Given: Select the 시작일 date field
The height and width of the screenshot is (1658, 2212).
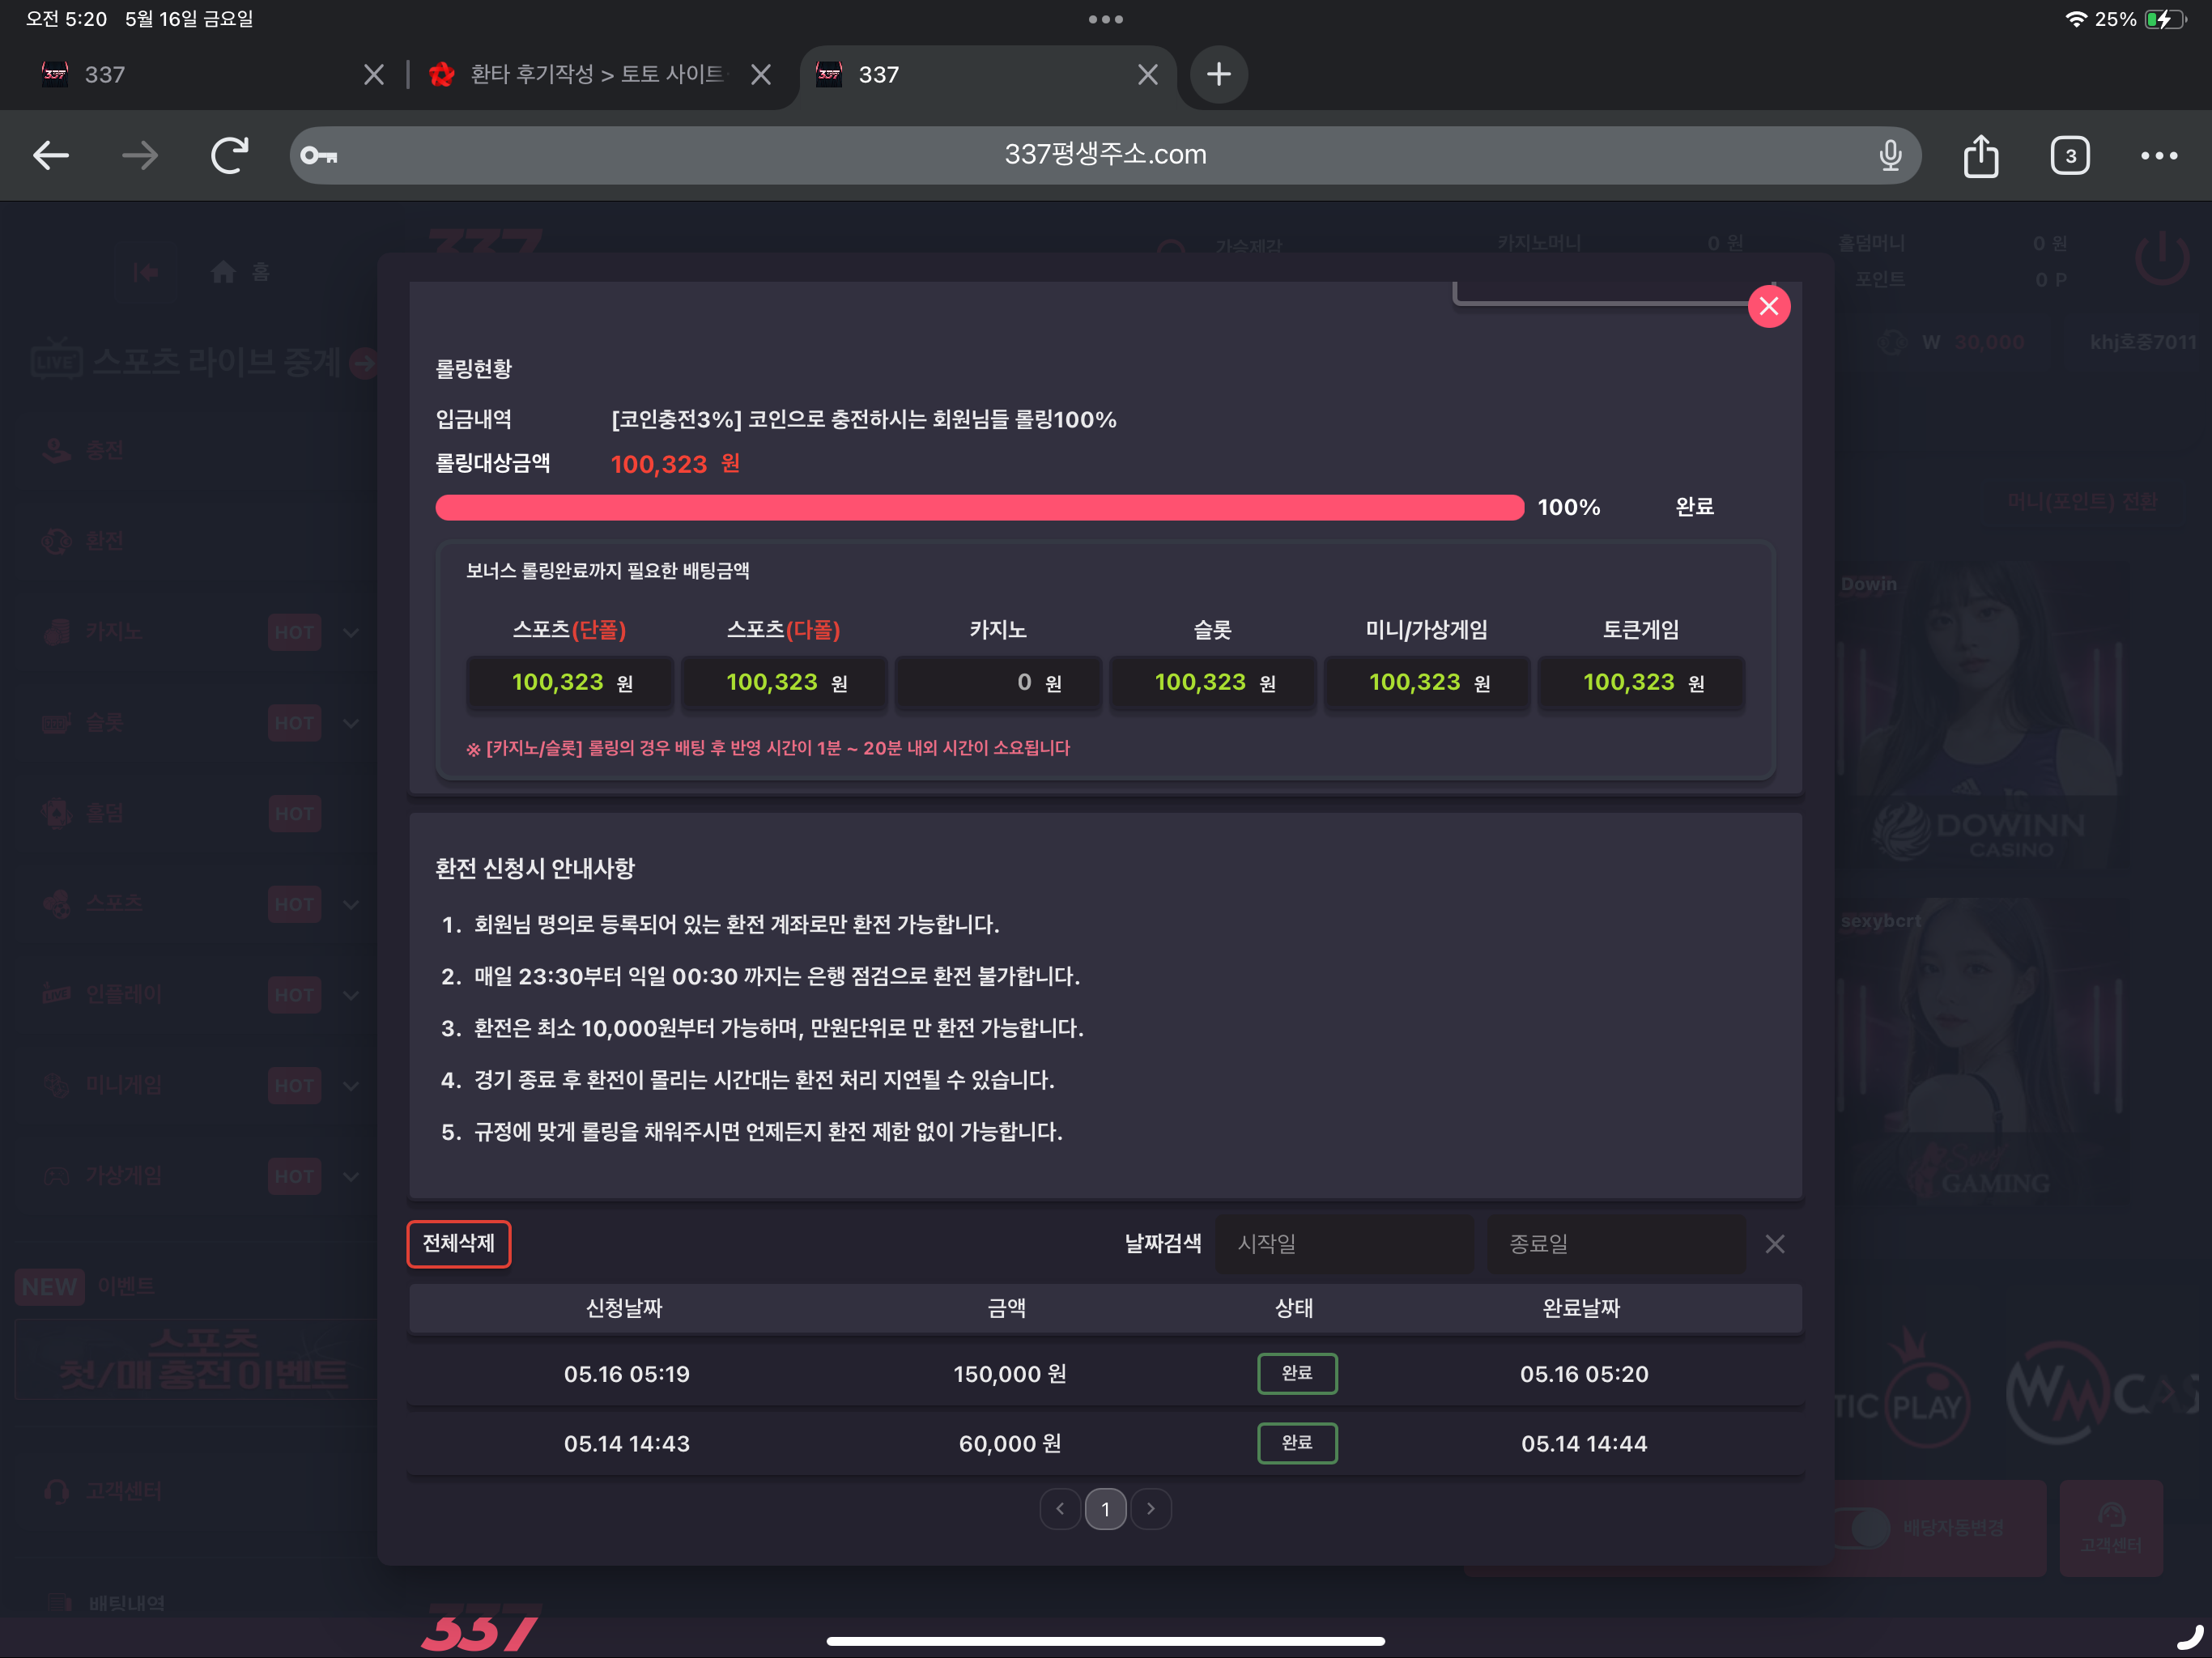Looking at the screenshot, I should point(1344,1243).
